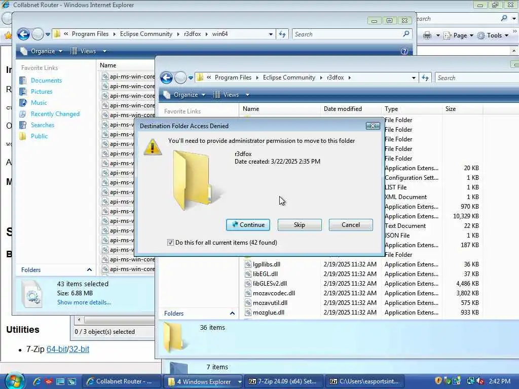Sort by Type column header
The width and height of the screenshot is (519, 389).
point(391,109)
